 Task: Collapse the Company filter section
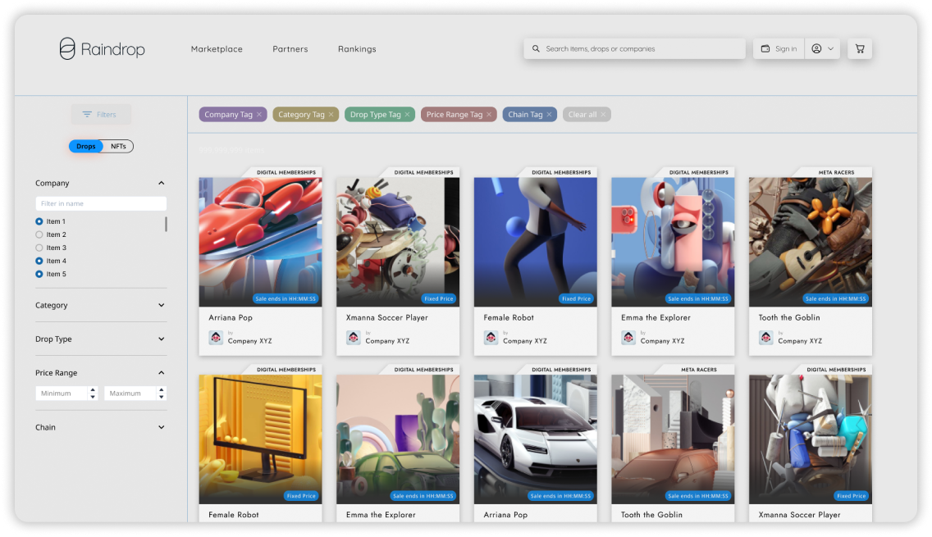(161, 184)
